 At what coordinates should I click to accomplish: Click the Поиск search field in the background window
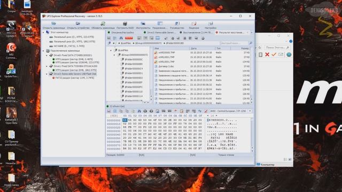pyautogui.click(x=277, y=47)
